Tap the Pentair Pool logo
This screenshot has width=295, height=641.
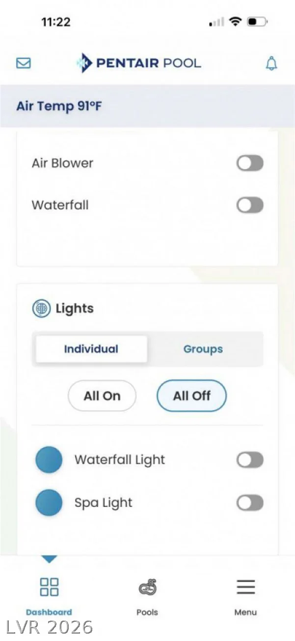(139, 63)
